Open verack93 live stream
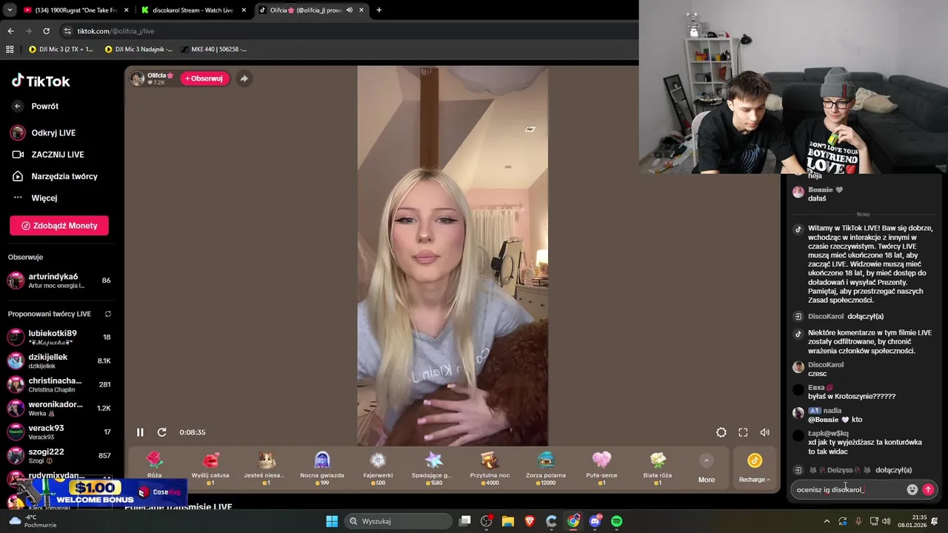 [59, 432]
